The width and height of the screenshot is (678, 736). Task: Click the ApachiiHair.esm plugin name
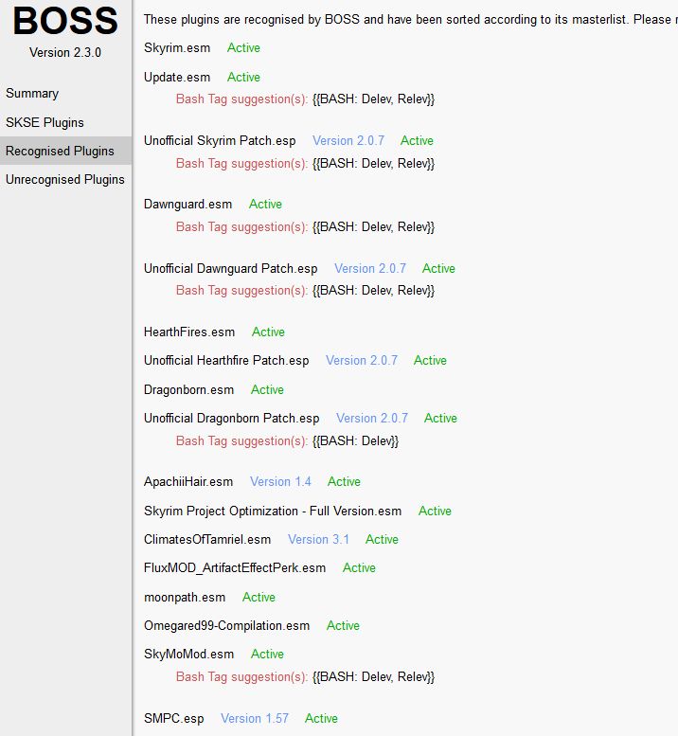click(188, 481)
